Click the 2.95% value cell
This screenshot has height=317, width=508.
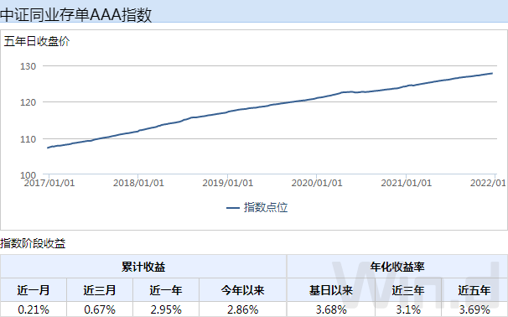pos(166,309)
